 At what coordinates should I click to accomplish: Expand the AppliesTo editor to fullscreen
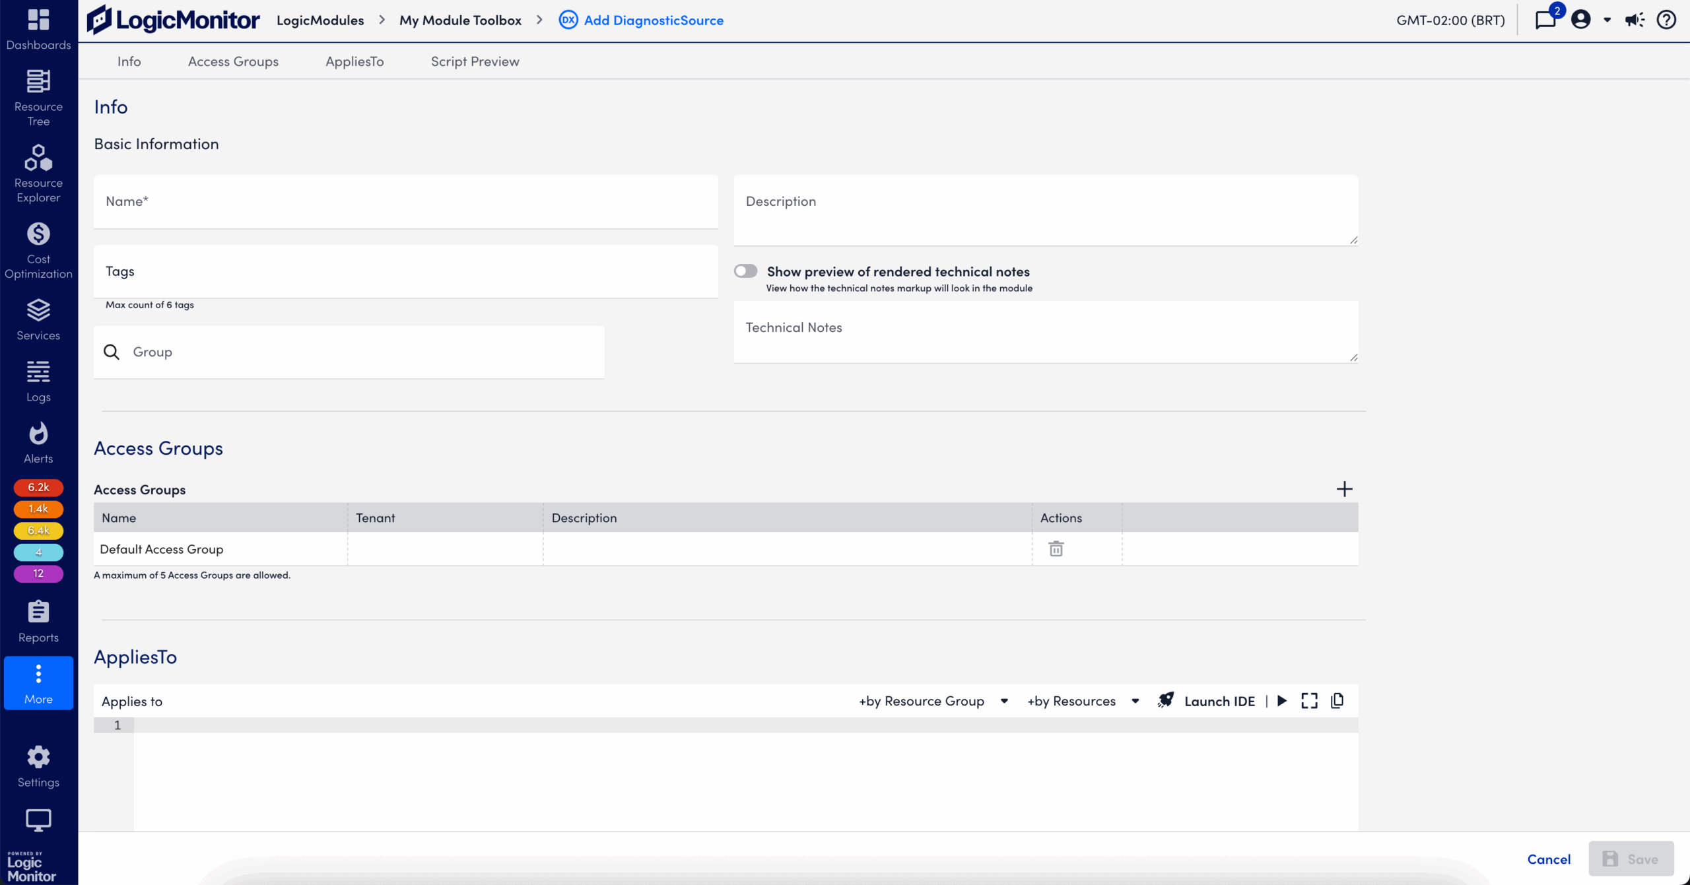[x=1310, y=700]
